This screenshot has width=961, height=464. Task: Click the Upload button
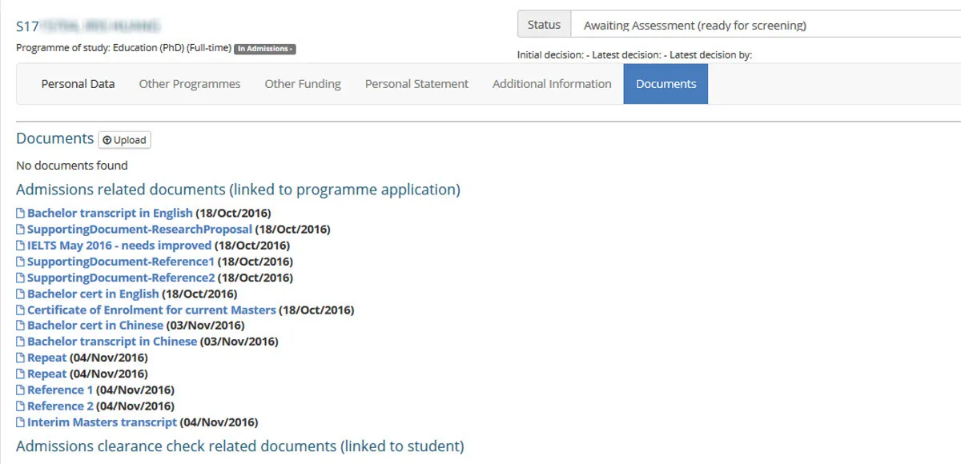pyautogui.click(x=124, y=139)
